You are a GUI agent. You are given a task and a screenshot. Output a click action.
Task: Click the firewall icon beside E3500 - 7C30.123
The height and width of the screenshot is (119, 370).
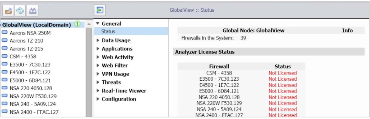pos(4,64)
